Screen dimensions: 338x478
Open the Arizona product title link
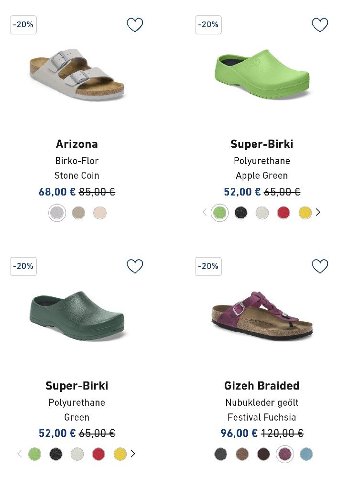(76, 144)
